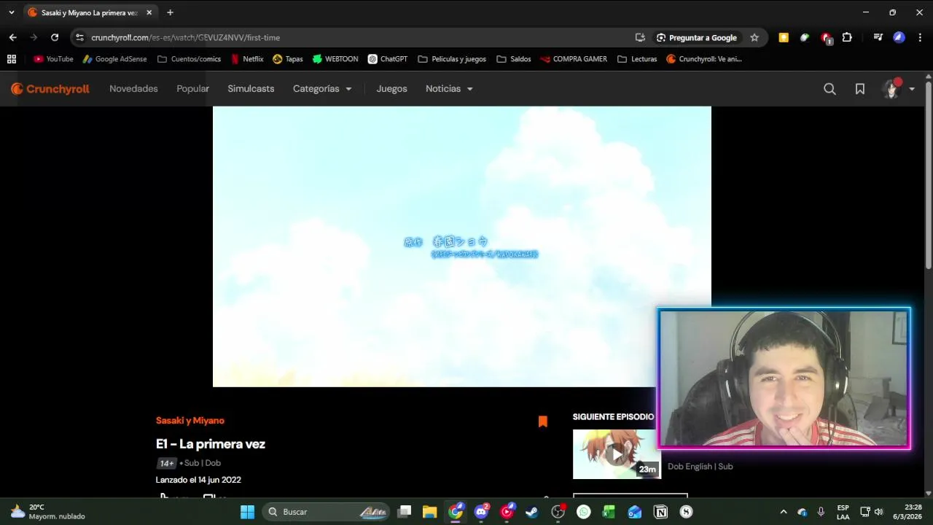Screen dimensions: 933x525
Task: Close the Sasaki y Miyano tab
Action: click(x=149, y=12)
